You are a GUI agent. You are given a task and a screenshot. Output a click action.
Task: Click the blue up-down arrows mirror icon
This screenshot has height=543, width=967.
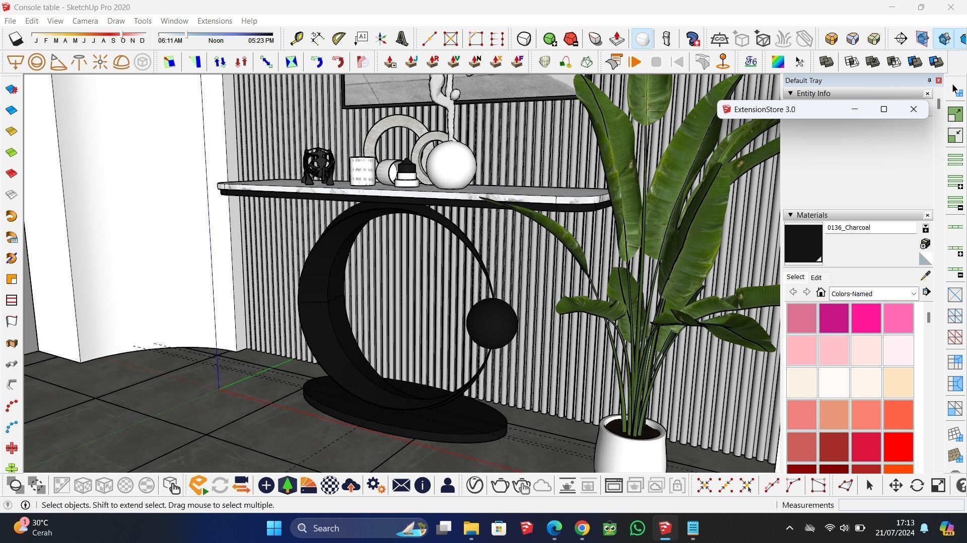(220, 62)
